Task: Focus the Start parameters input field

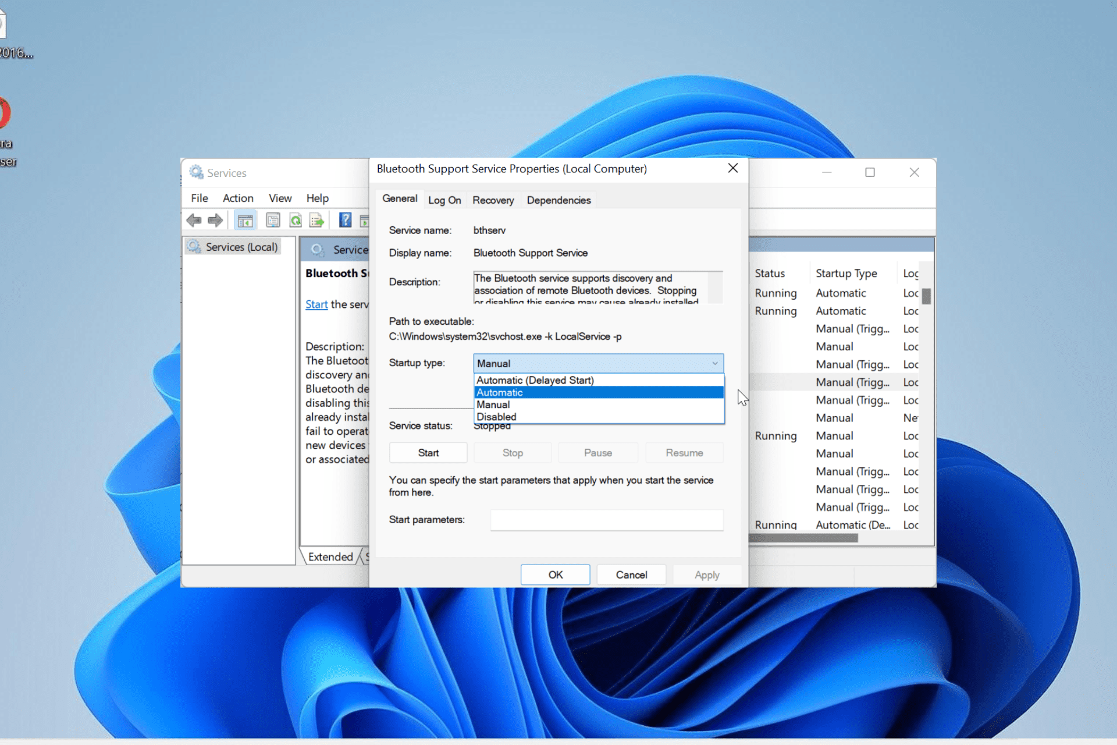Action: [607, 520]
